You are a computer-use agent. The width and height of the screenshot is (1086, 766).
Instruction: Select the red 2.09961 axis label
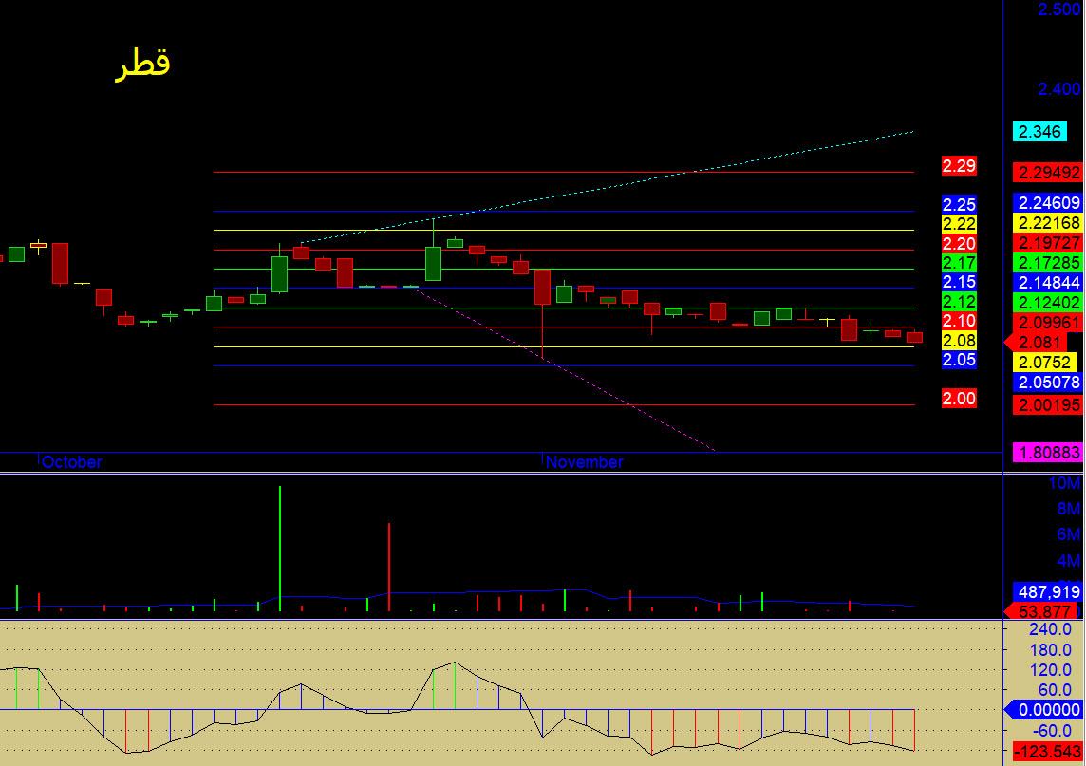tap(1049, 322)
